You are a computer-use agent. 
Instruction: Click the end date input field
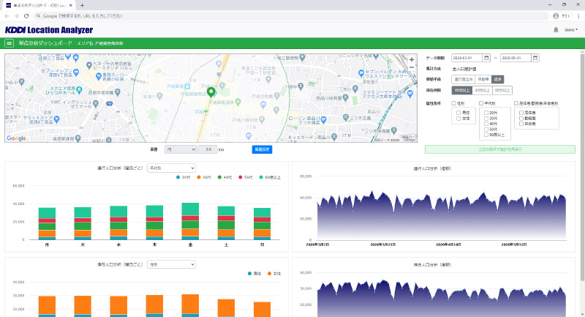(516, 58)
